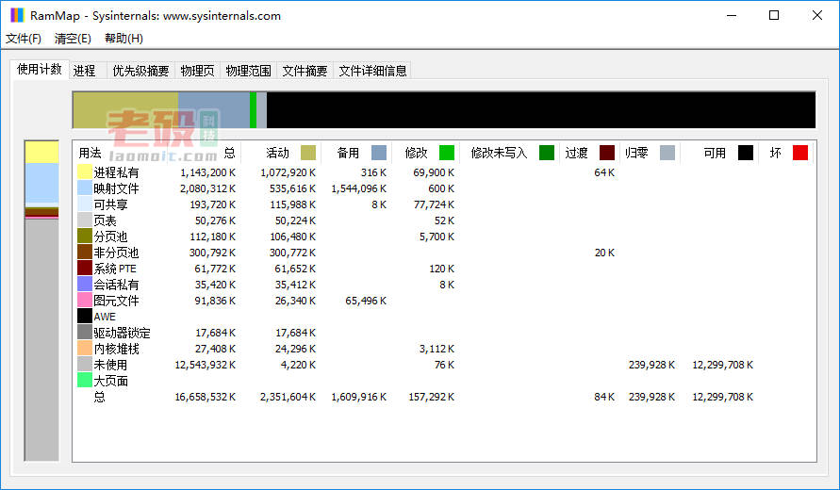This screenshot has height=490, width=840.
Task: Select the 可共享 row label
Action: coord(110,204)
